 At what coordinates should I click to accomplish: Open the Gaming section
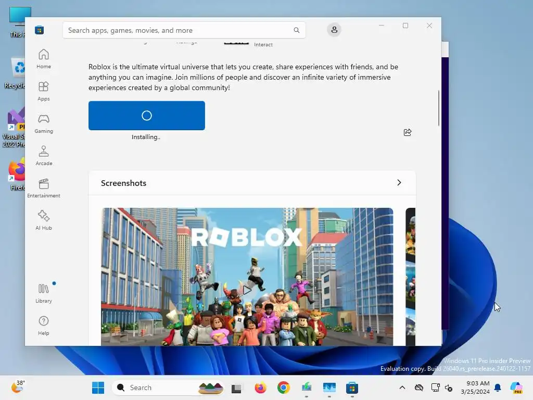pyautogui.click(x=44, y=123)
